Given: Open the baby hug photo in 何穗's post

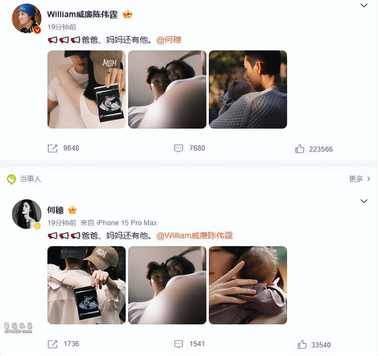Looking at the screenshot, I should pos(248,285).
